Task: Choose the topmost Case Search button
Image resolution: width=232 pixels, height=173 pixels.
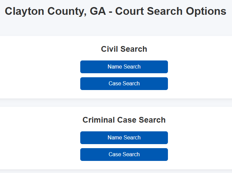Action: [x=124, y=84]
